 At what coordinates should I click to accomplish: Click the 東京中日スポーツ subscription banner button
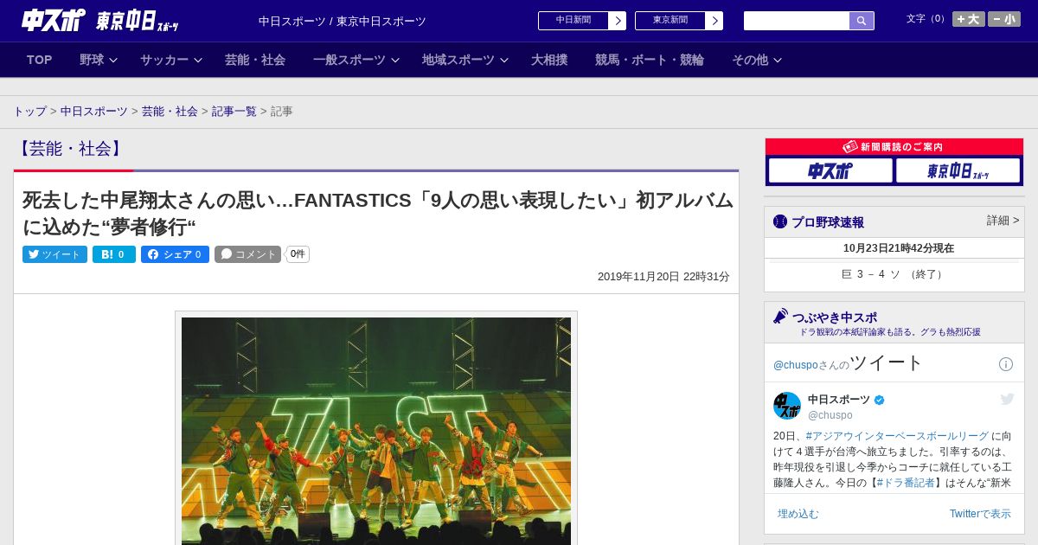coord(958,170)
